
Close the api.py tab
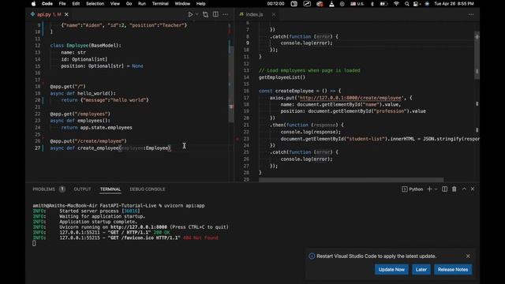tap(66, 14)
